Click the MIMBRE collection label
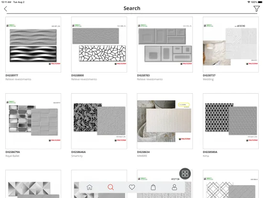Image resolution: width=264 pixels, height=198 pixels. pyautogui.click(x=142, y=156)
